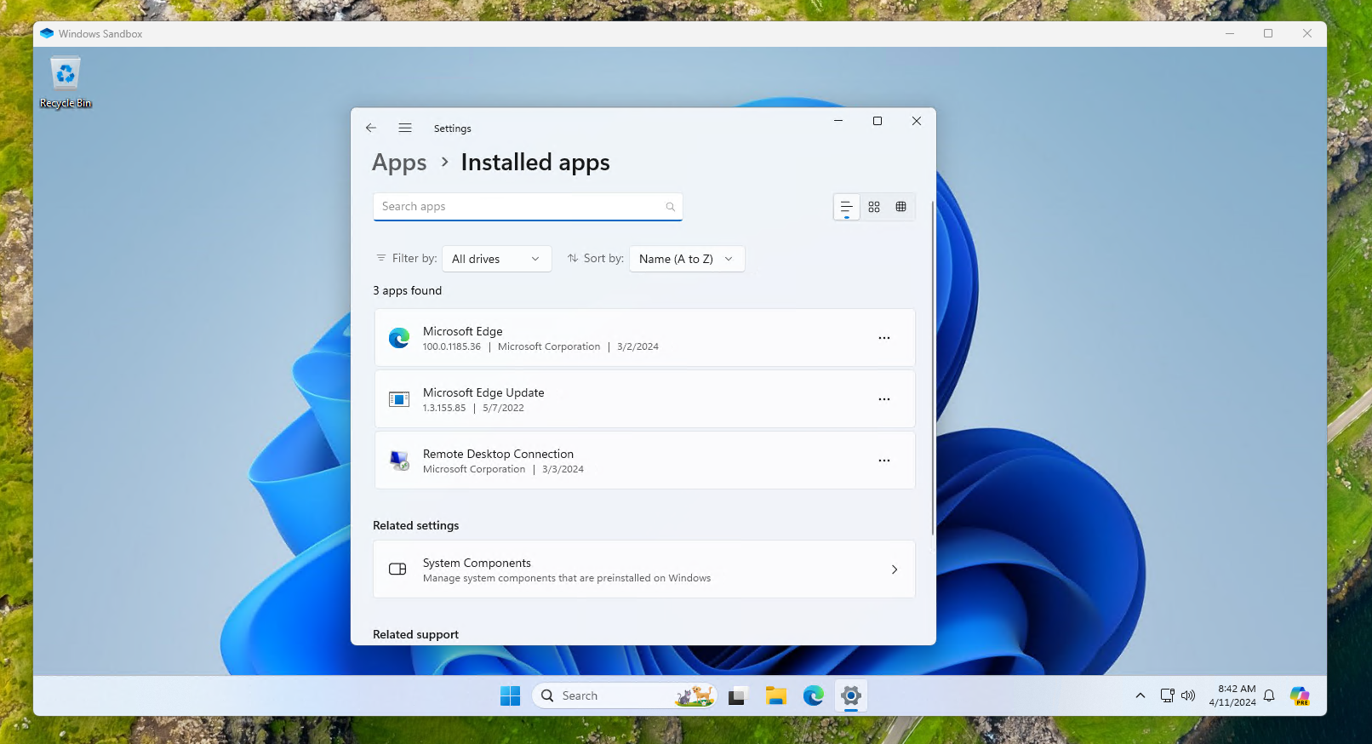Image resolution: width=1372 pixels, height=744 pixels.
Task: Maximize the Settings window
Action: [878, 121]
